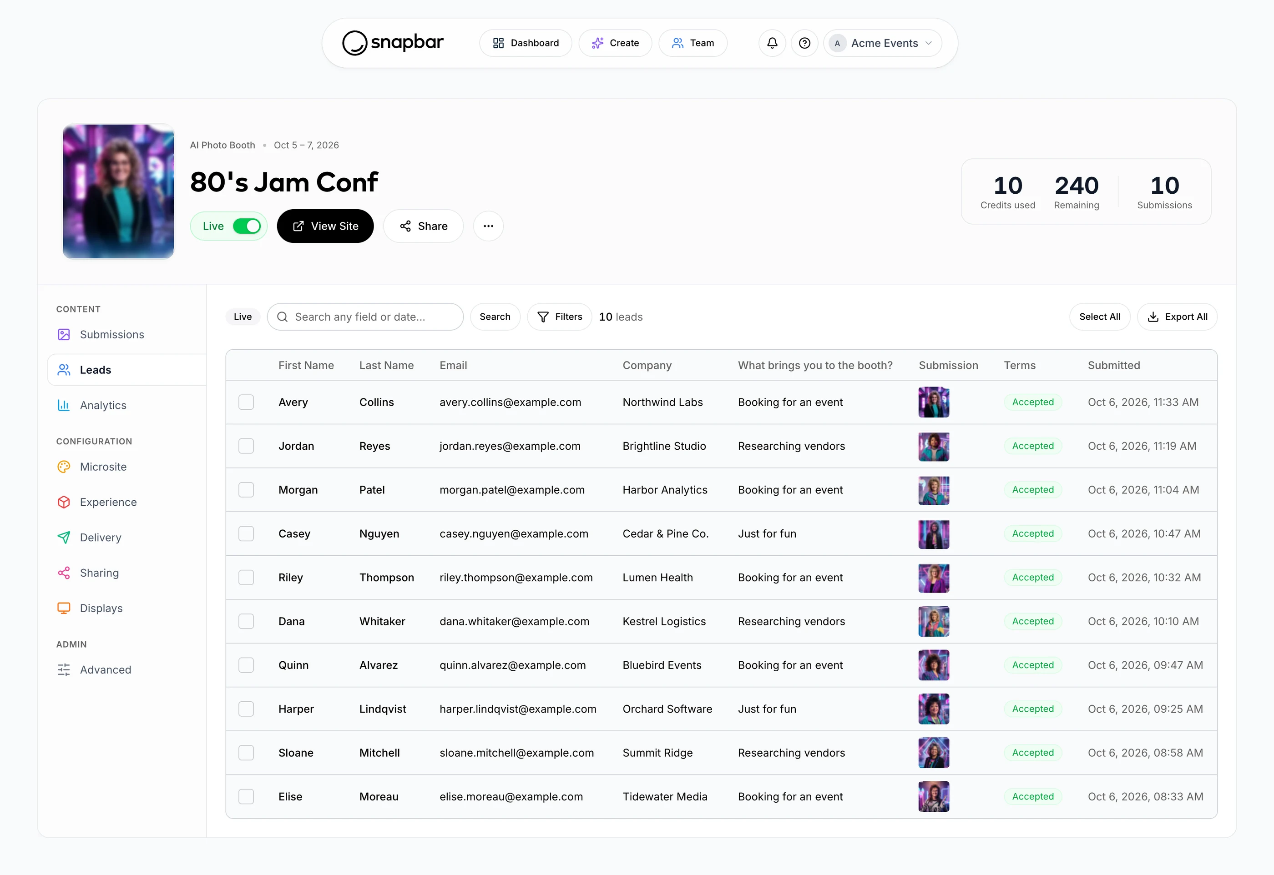1274x875 pixels.
Task: Click the Submissions image icon in sidebar
Action: [64, 334]
